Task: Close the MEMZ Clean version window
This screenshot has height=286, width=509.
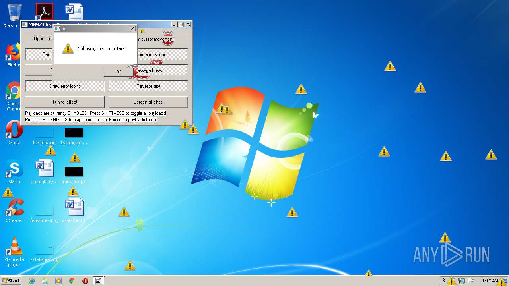Action: coord(188,25)
